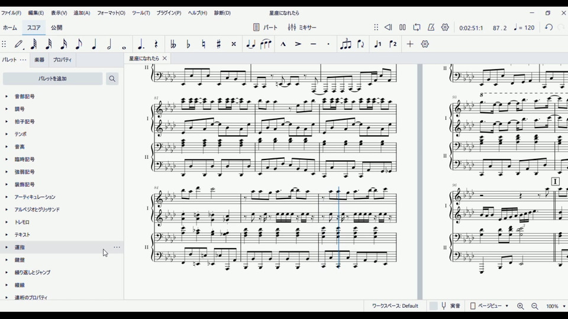Apply the natural accidental
The image size is (568, 319).
204,44
